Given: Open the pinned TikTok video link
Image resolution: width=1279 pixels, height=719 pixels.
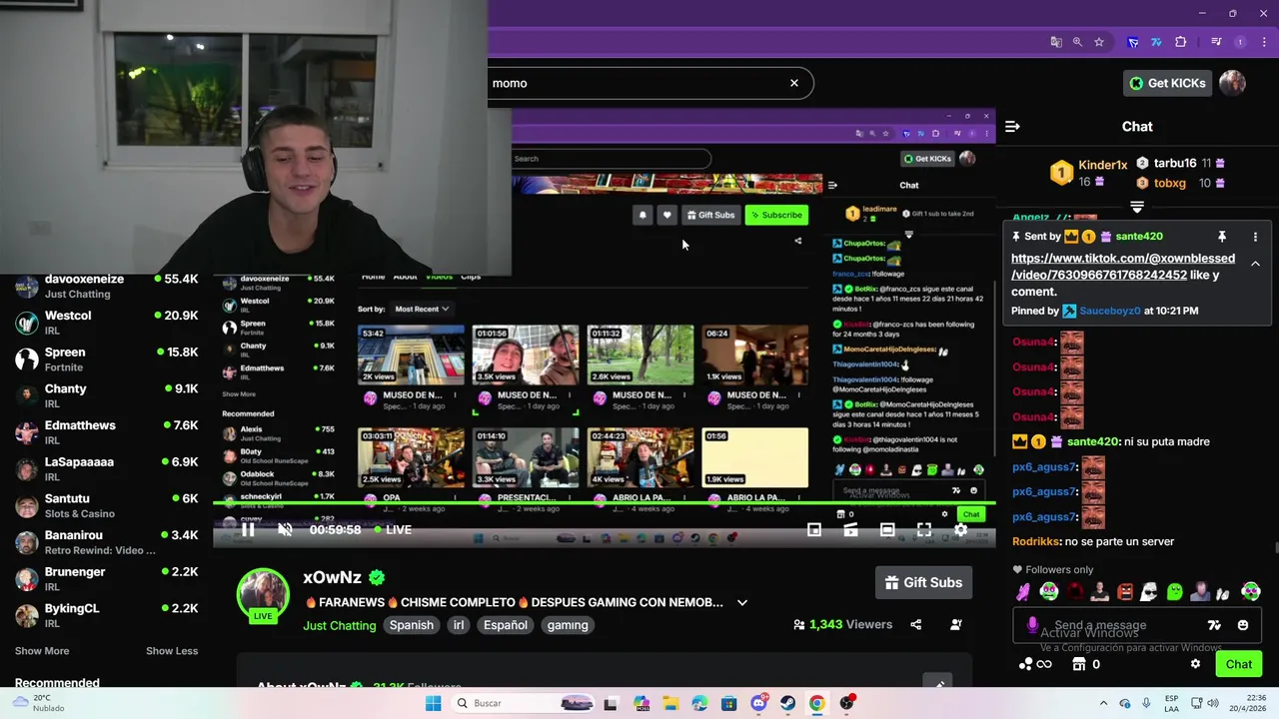Looking at the screenshot, I should (x=1123, y=267).
